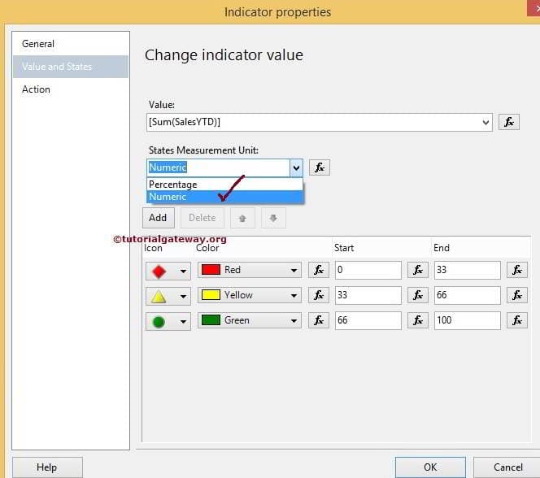Click the yellow color swatch
This screenshot has height=478, width=540.
pyautogui.click(x=211, y=295)
